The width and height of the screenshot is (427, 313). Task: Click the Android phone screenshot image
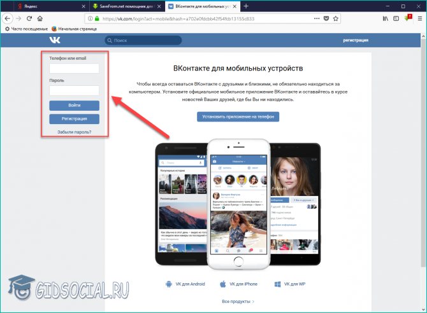point(181,204)
